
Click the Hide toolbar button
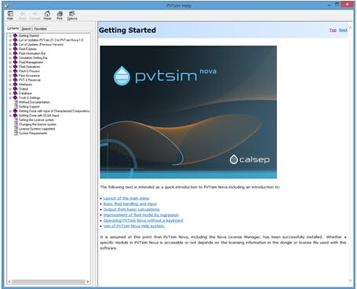(x=10, y=16)
